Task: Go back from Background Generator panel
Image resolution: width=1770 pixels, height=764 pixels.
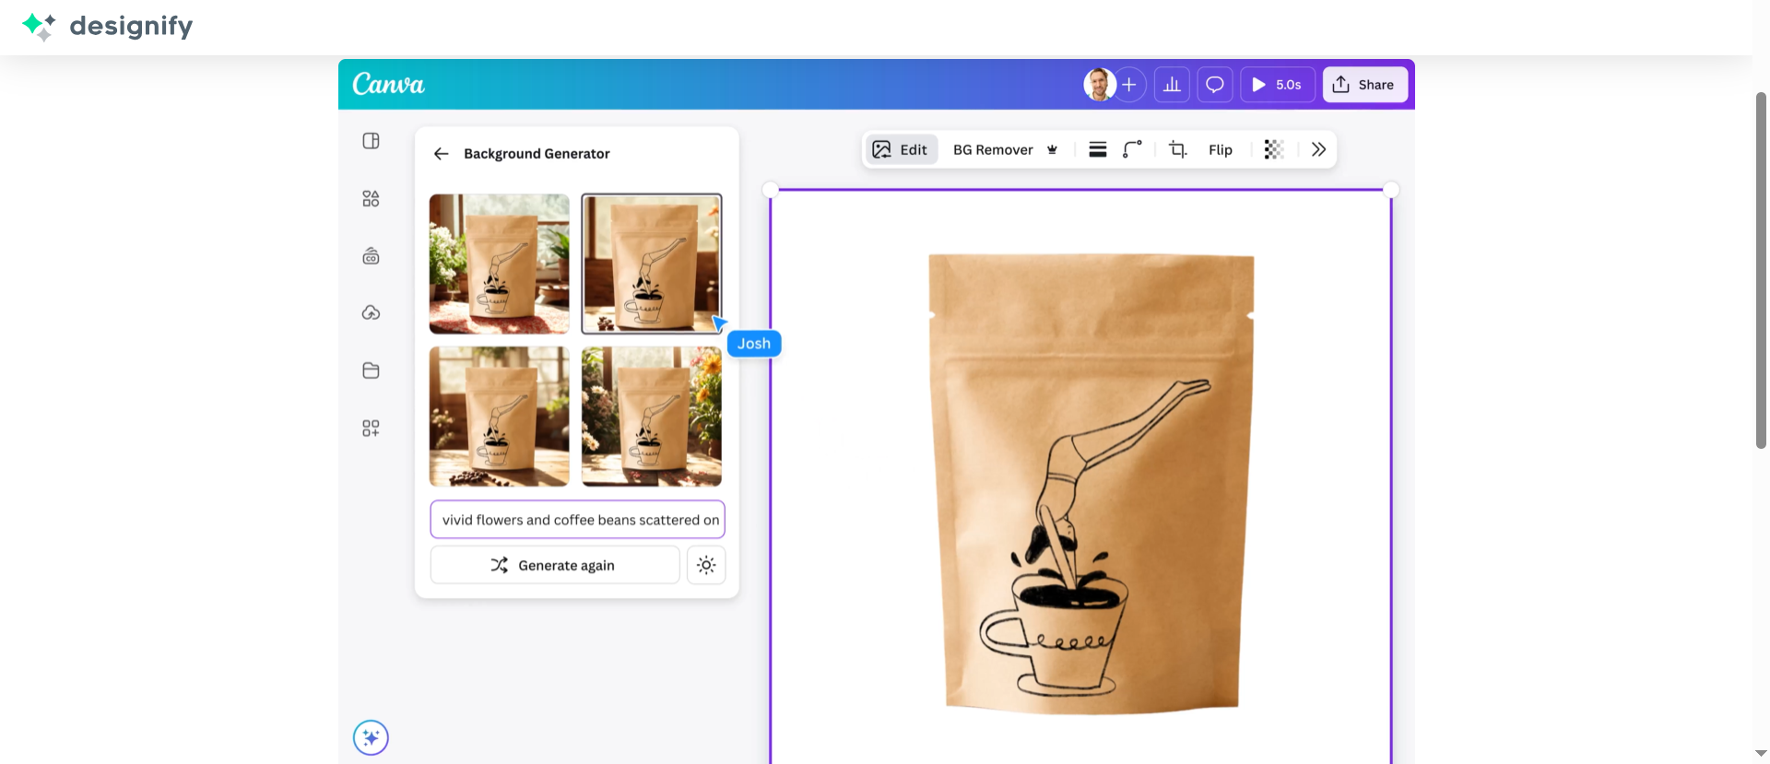Action: tap(442, 154)
